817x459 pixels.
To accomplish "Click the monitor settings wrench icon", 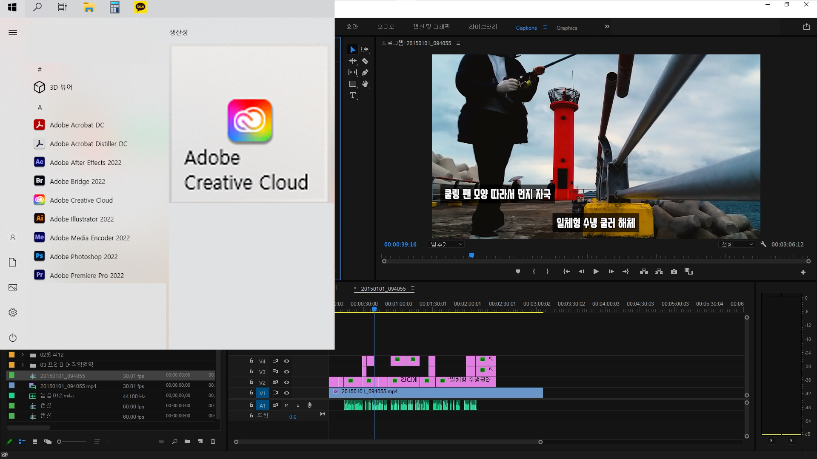I will pos(763,244).
